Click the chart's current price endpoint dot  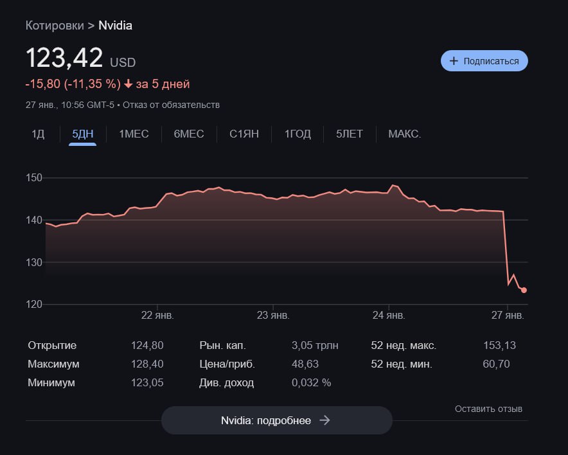(x=524, y=290)
